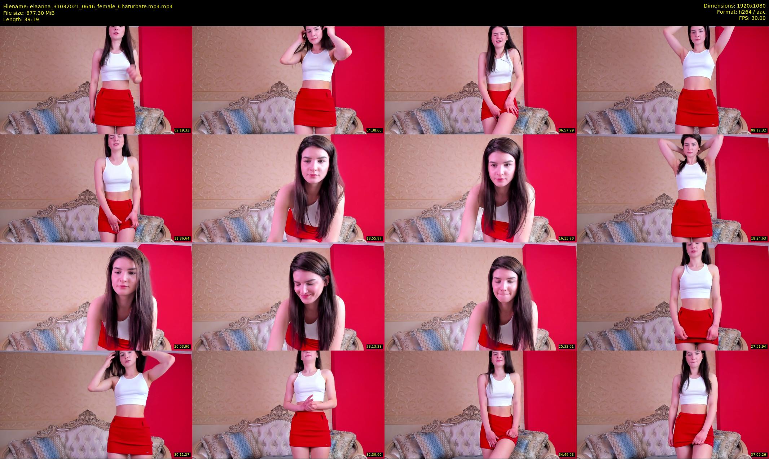Click the frame timestamped 13:55.97
Screen dimensions: 769x459
pos(288,188)
